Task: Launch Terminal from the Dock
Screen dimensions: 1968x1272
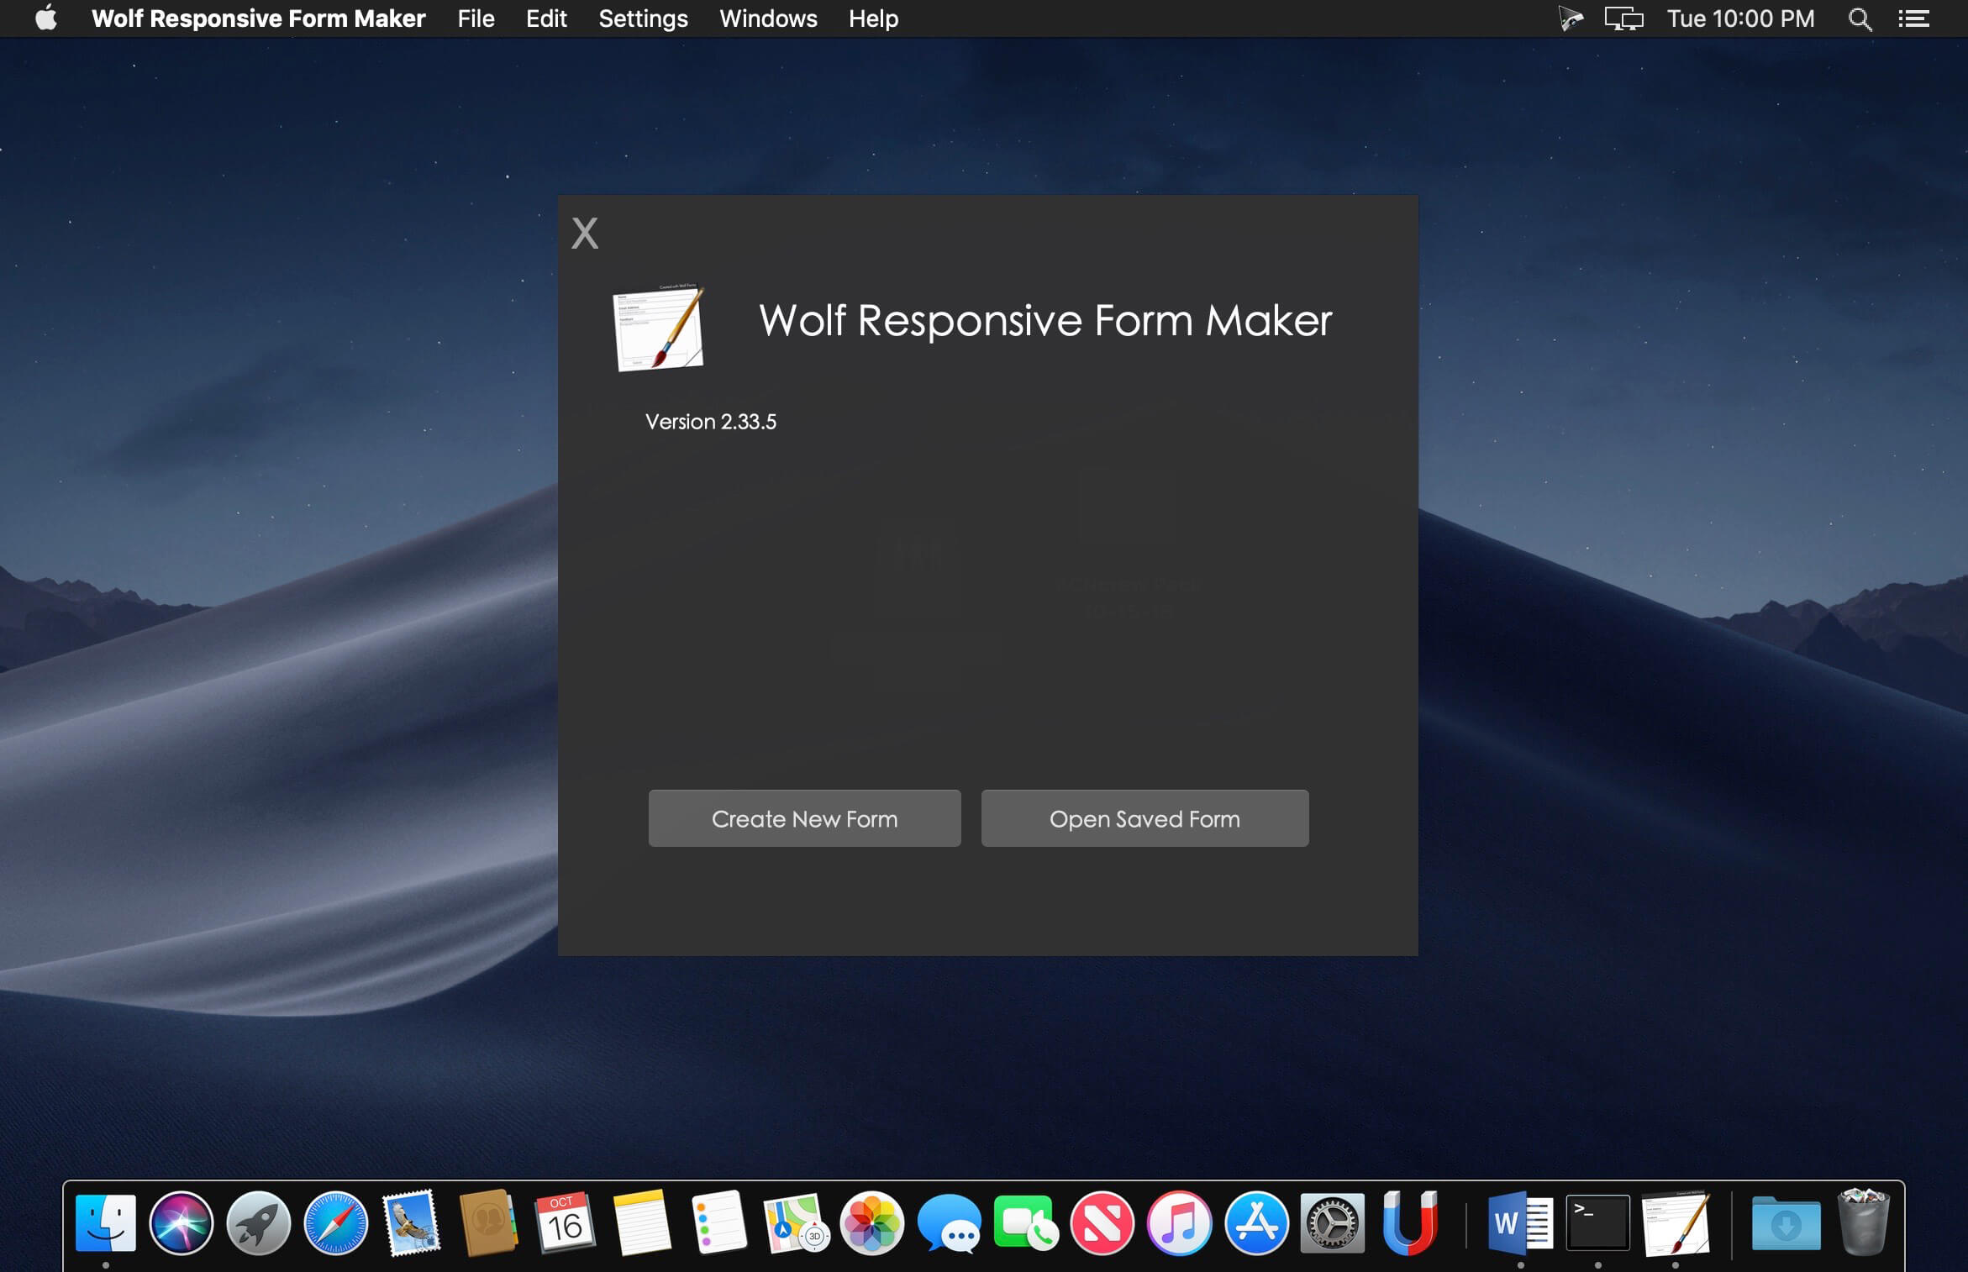Action: [x=1597, y=1223]
